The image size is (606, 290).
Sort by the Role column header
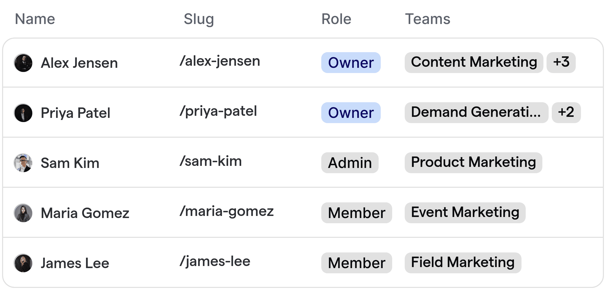point(336,19)
